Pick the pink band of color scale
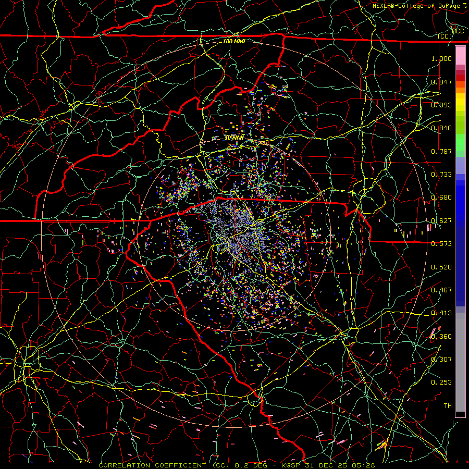 (x=460, y=56)
